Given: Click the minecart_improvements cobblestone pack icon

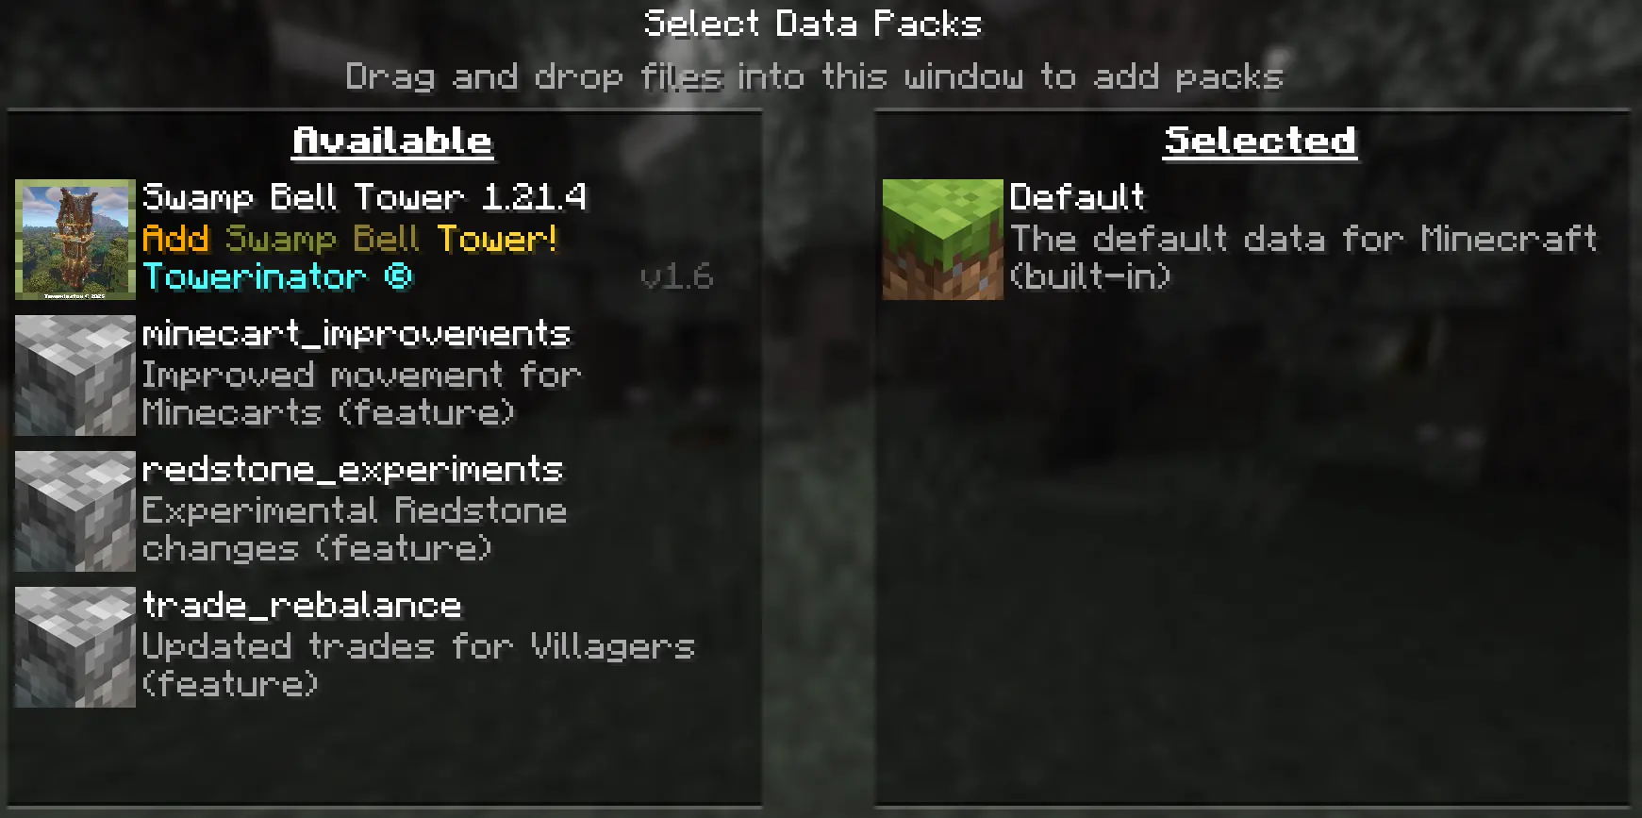Looking at the screenshot, I should [x=75, y=376].
